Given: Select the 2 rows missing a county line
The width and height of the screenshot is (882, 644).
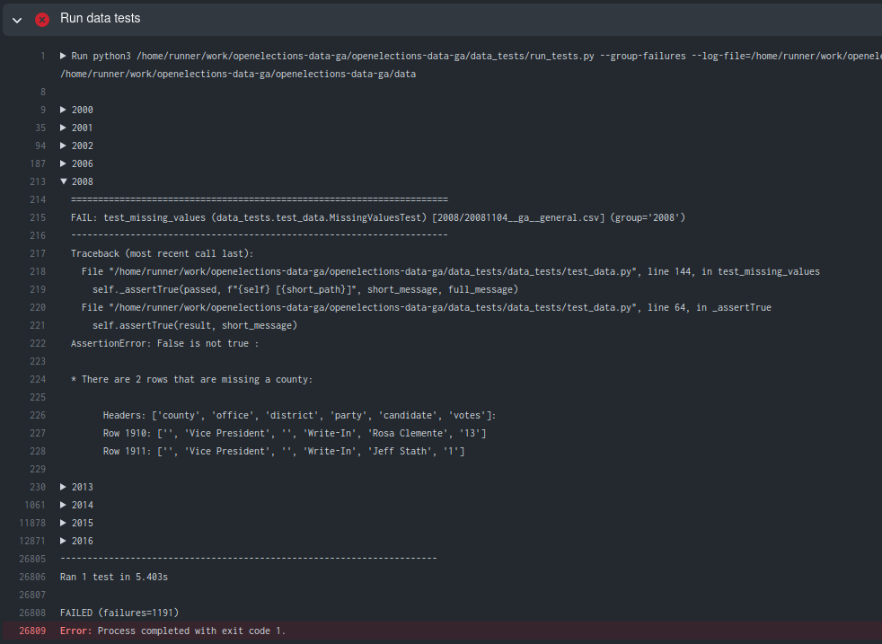Looking at the screenshot, I should tap(192, 380).
